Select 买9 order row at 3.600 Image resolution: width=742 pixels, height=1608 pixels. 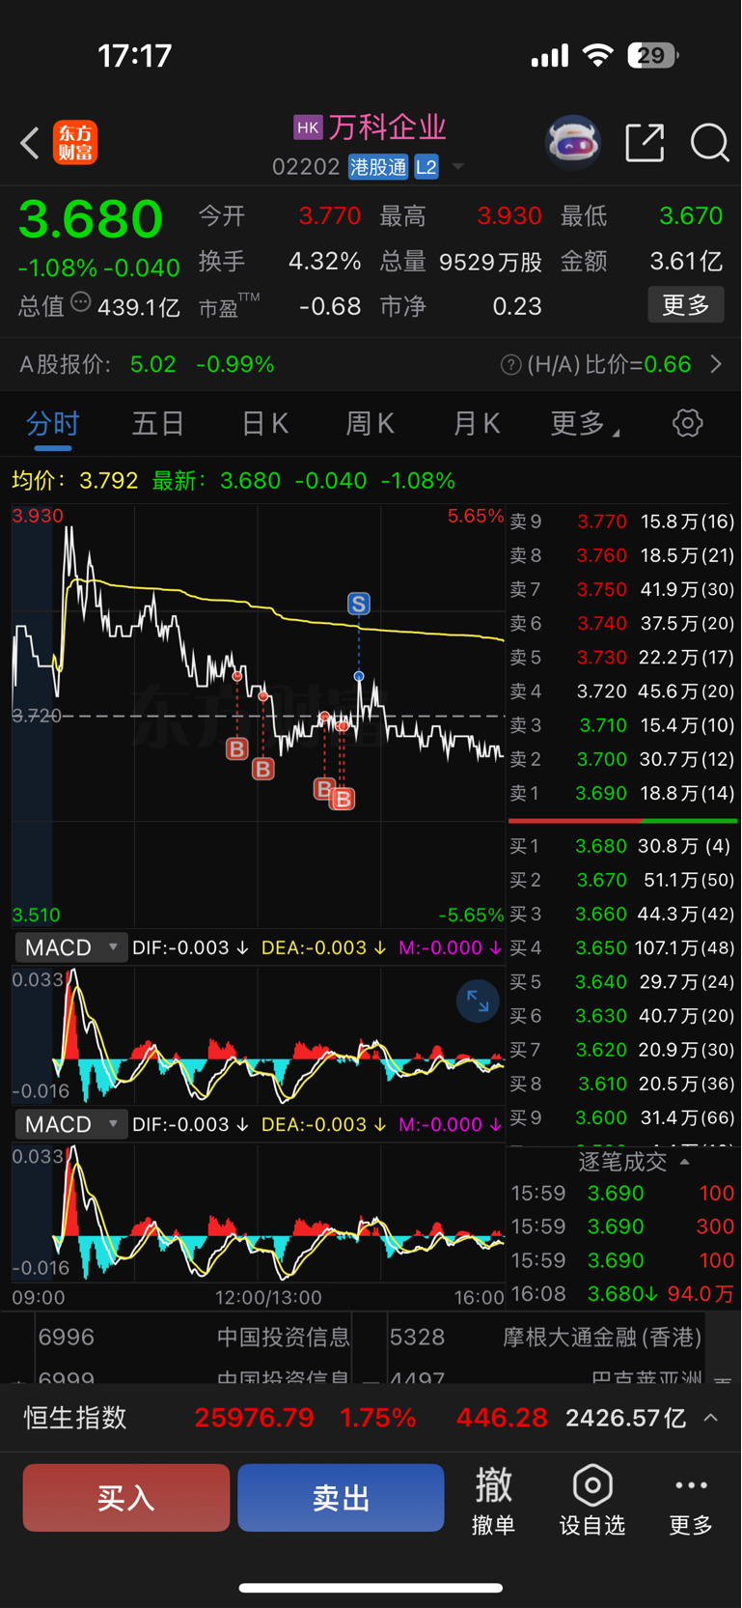tap(622, 1117)
